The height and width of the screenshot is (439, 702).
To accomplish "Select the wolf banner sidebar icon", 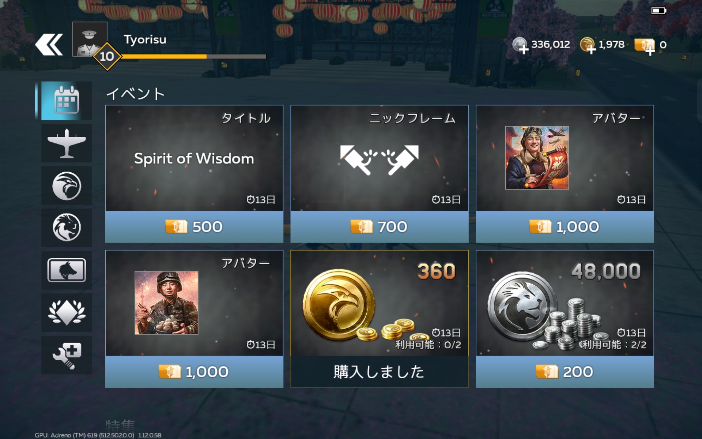I will click(x=67, y=270).
